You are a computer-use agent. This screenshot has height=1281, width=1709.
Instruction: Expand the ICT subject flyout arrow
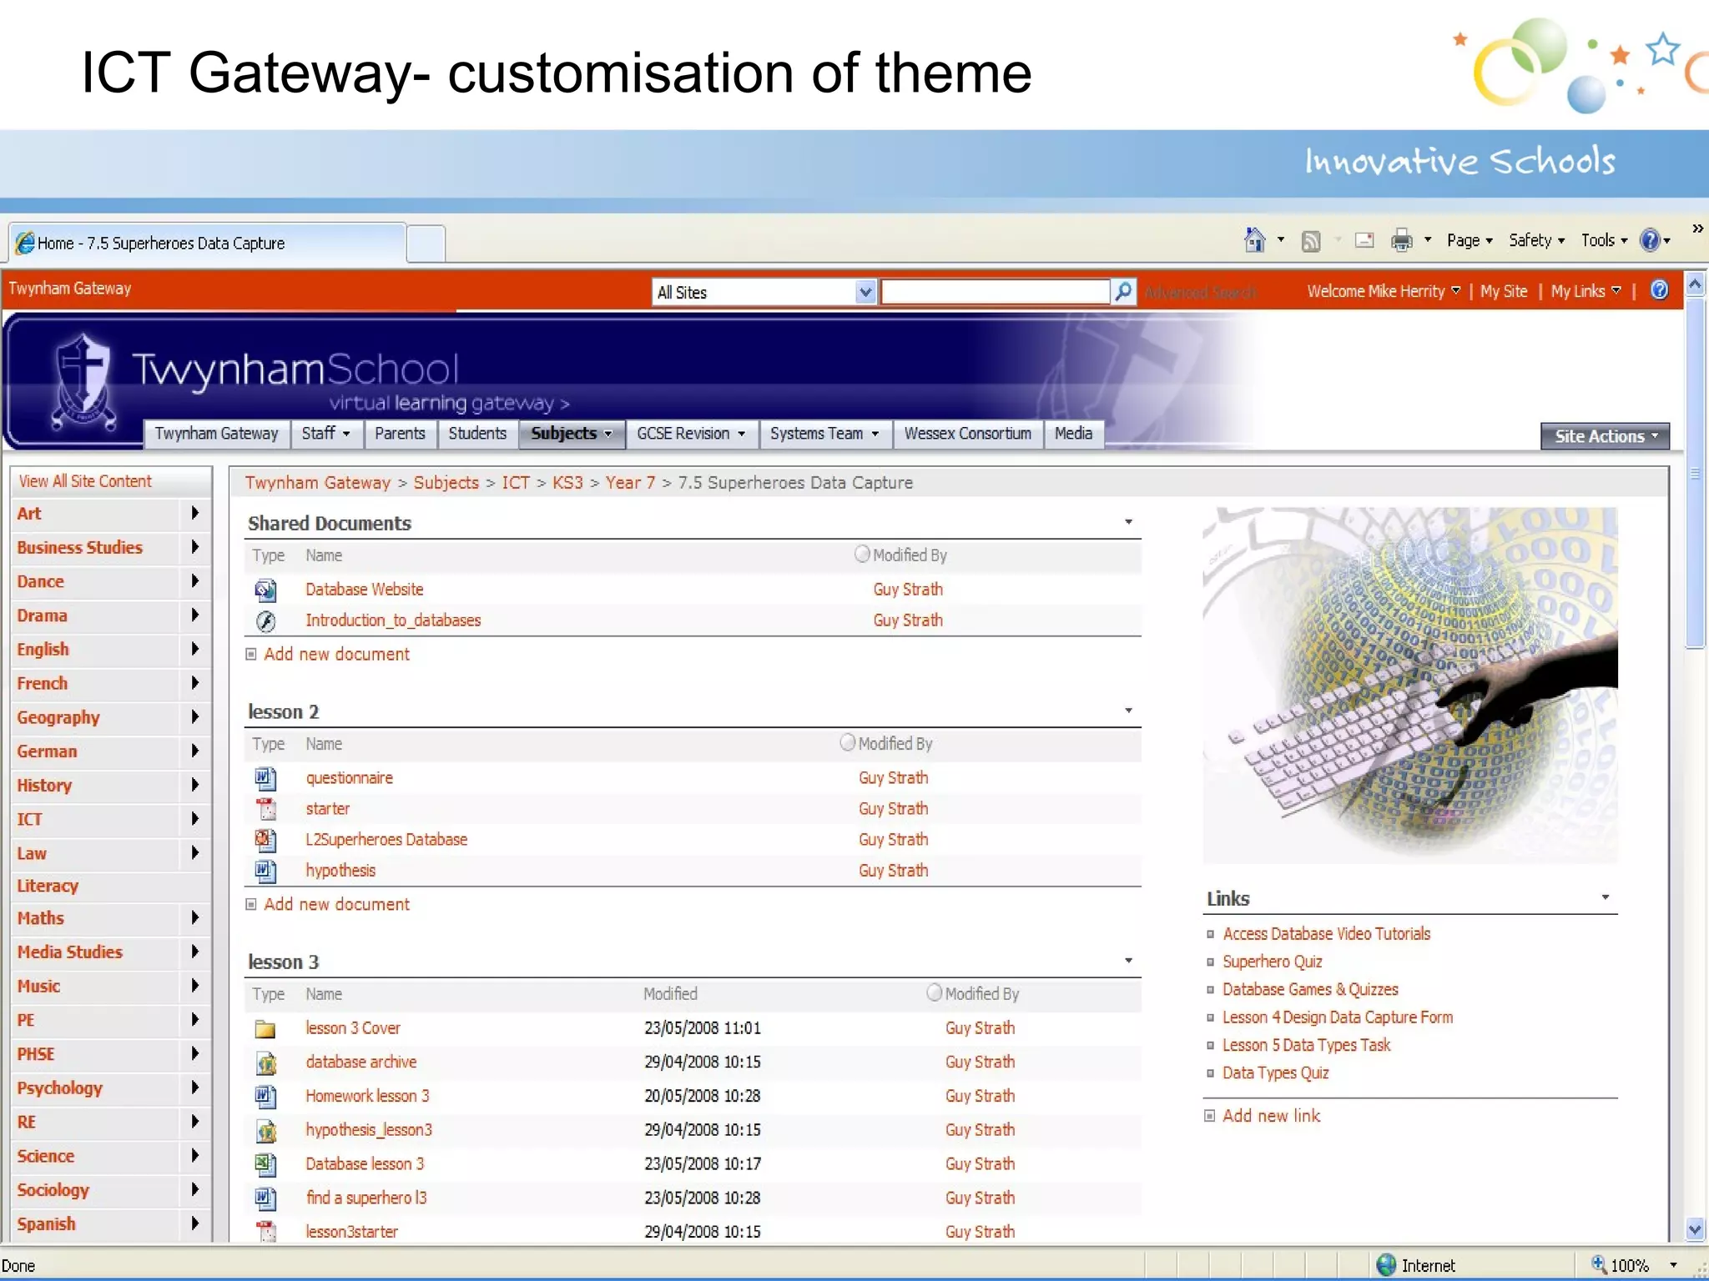(194, 819)
